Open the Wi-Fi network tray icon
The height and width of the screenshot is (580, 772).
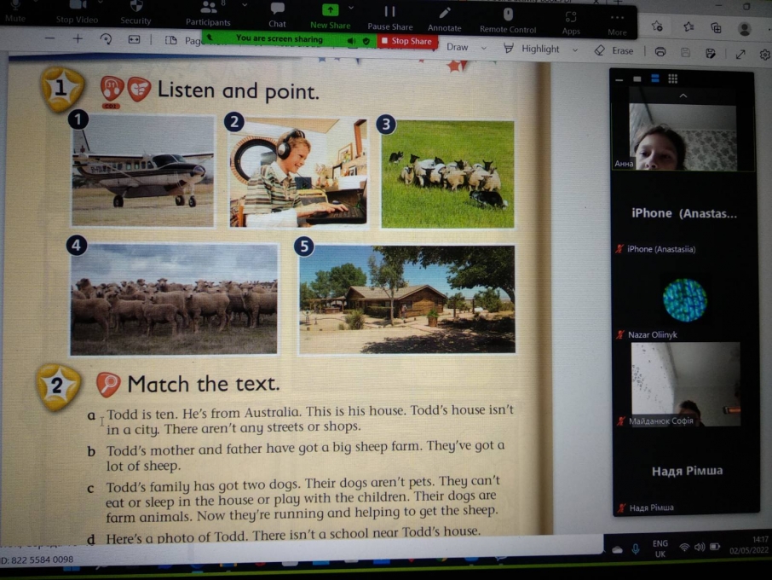(x=684, y=548)
